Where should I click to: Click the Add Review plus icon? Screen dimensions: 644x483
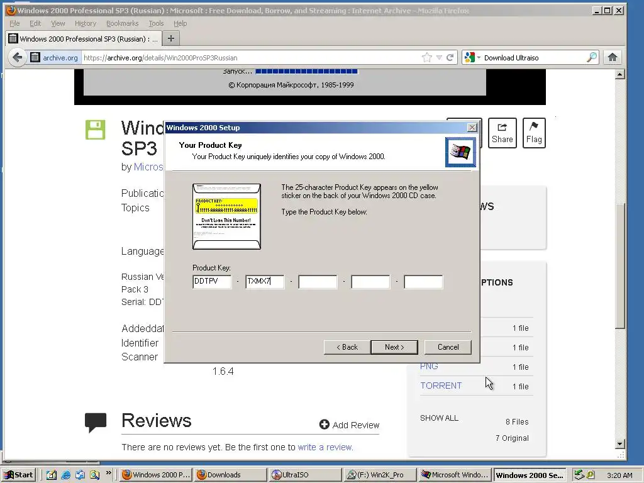point(325,425)
